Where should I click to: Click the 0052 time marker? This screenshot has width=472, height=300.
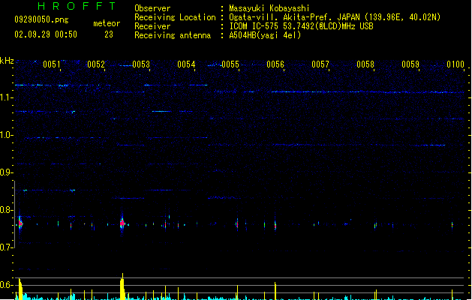(96, 64)
